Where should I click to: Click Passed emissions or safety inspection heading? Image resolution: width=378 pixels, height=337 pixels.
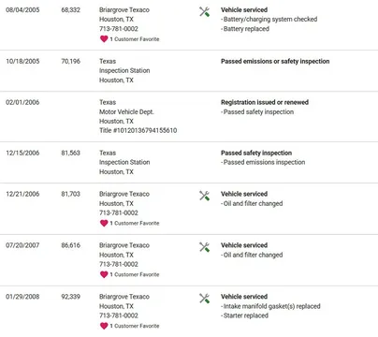click(275, 62)
